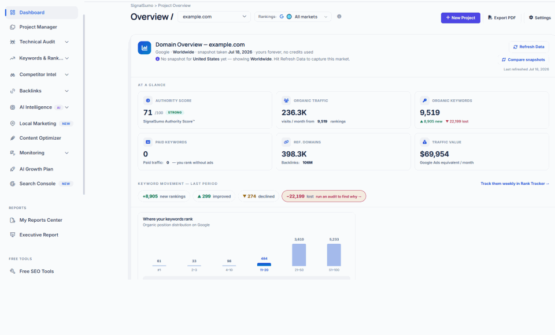Click the 299 improved pill
555x335 pixels.
[214, 196]
